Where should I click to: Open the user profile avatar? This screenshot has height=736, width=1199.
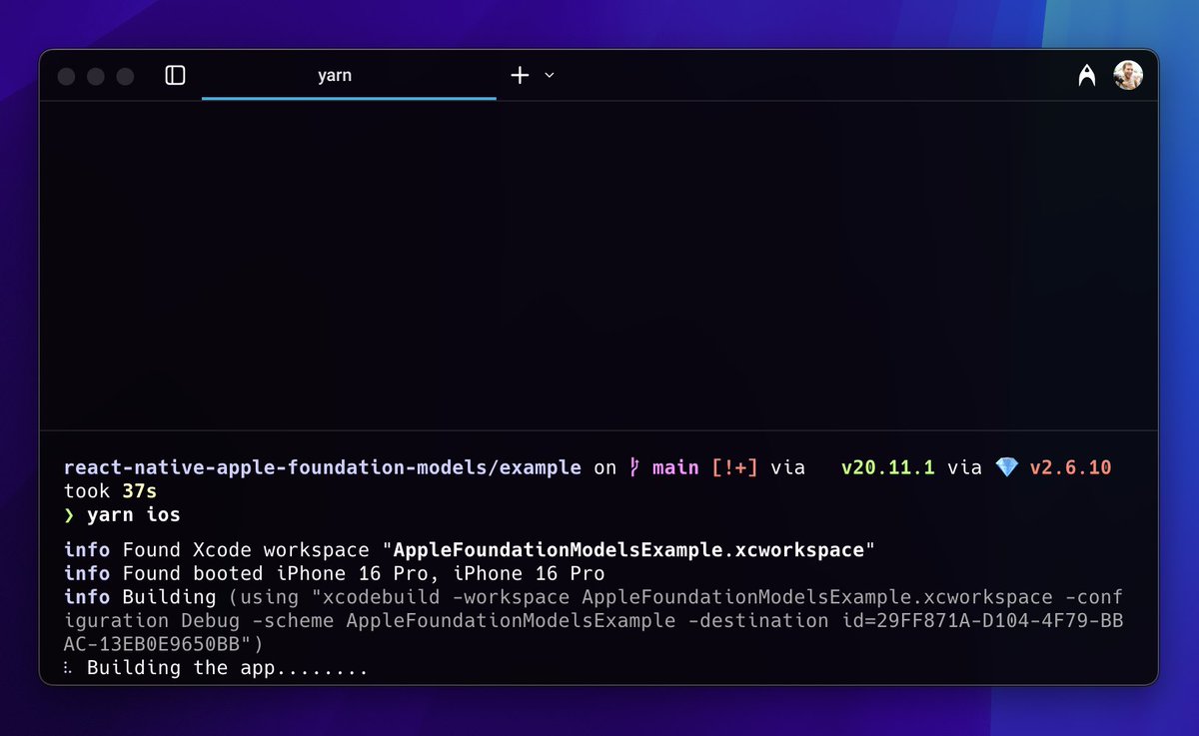(x=1128, y=75)
